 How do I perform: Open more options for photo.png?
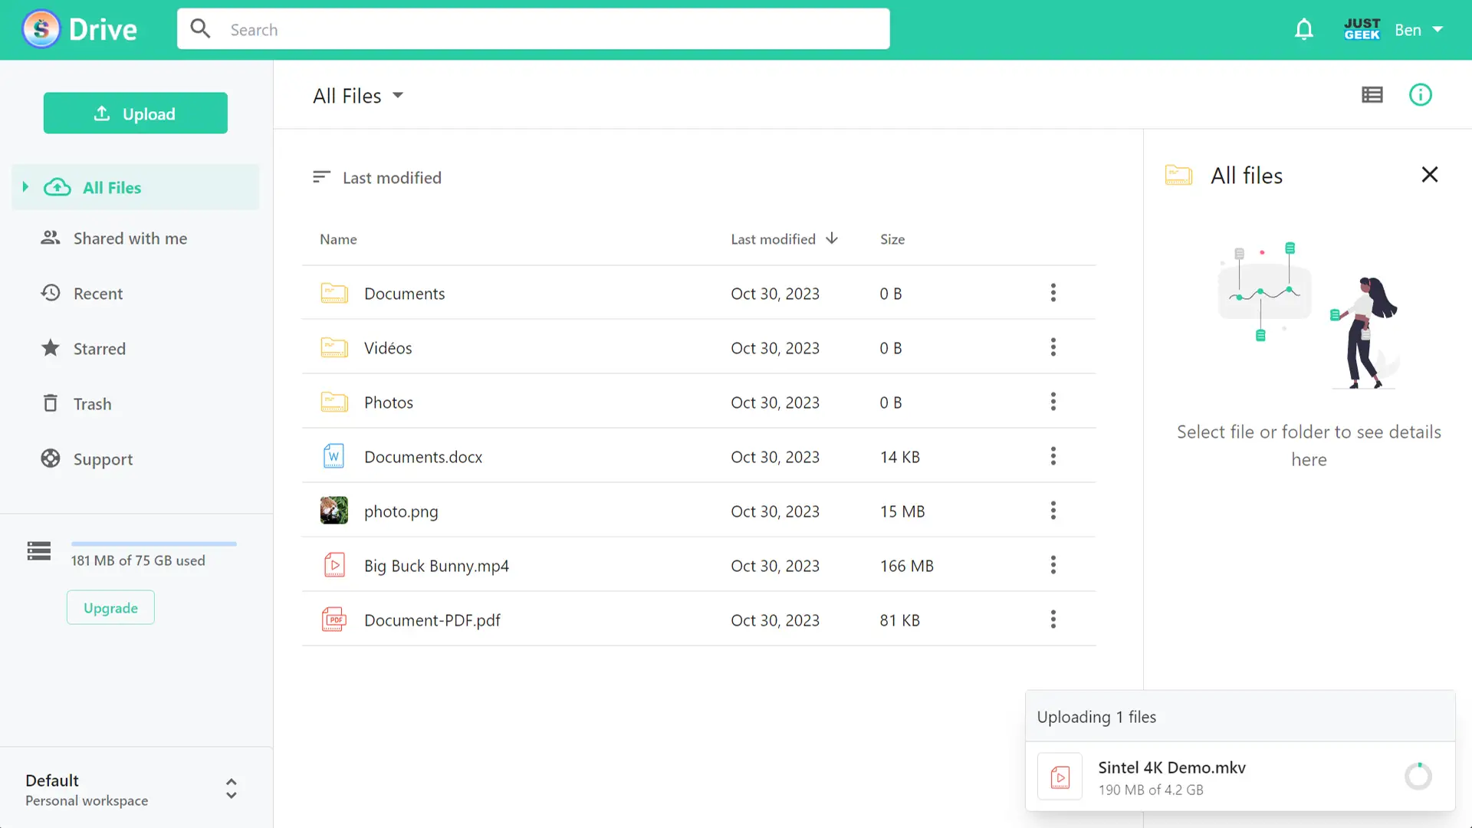pos(1053,511)
